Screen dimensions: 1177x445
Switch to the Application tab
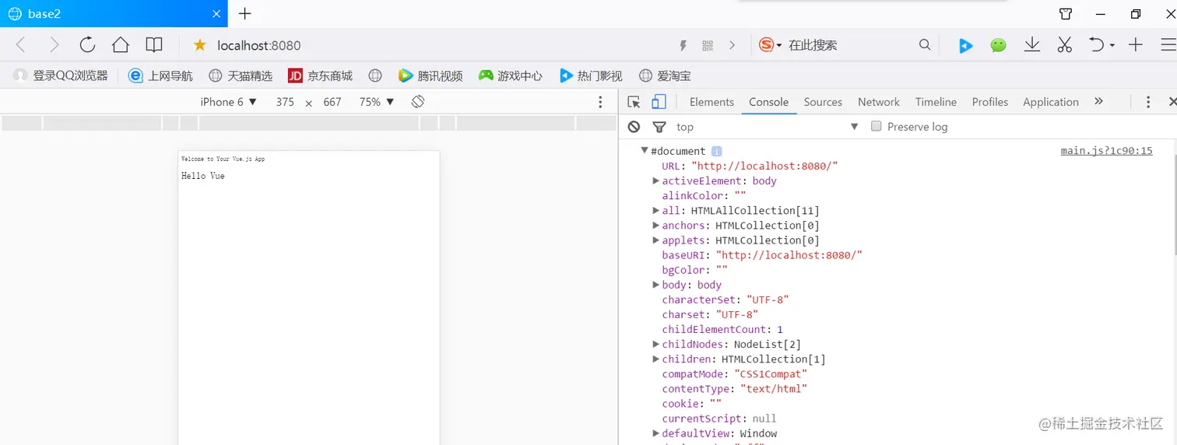click(x=1051, y=102)
